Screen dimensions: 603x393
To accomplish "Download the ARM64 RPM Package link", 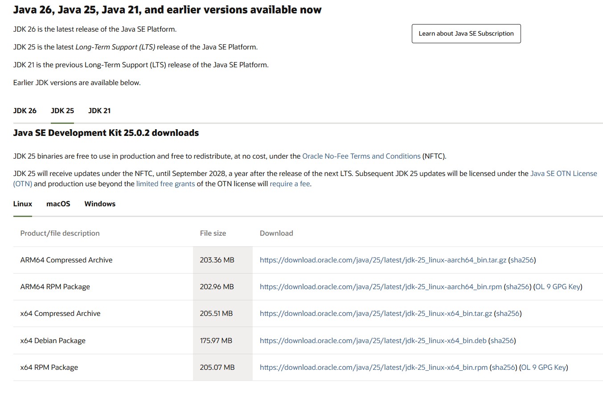I will tap(381, 287).
